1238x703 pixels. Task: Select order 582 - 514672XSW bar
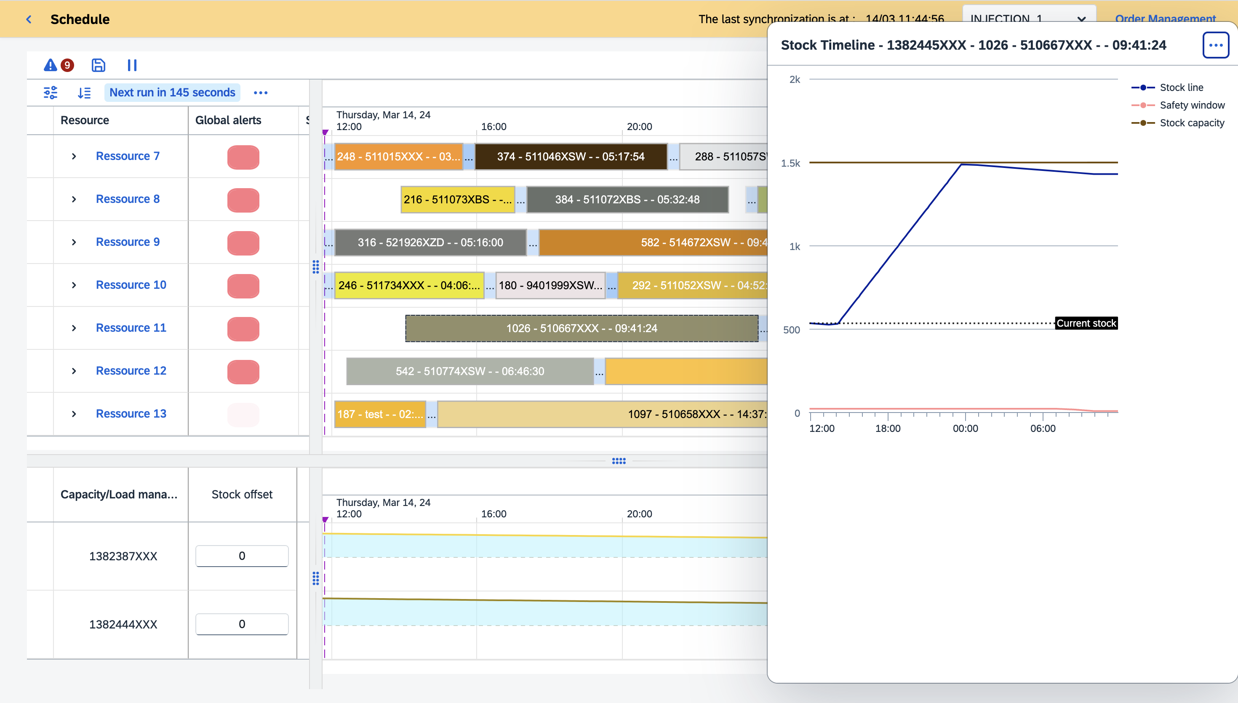tap(653, 242)
